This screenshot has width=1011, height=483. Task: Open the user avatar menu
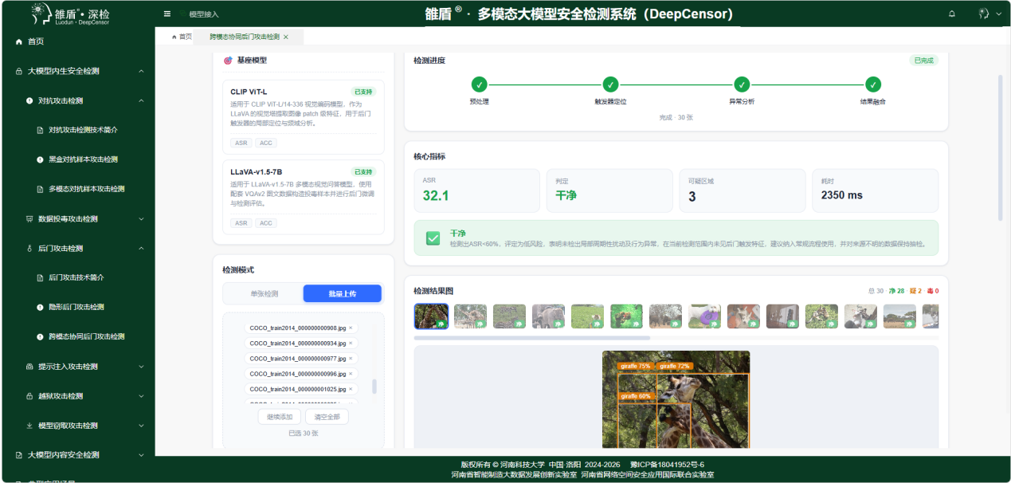pos(983,14)
